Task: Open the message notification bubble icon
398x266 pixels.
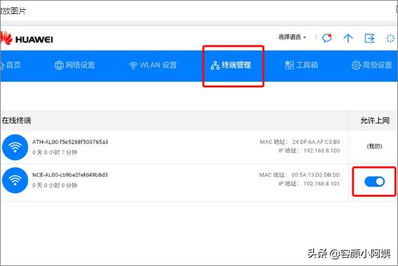Action: [327, 38]
